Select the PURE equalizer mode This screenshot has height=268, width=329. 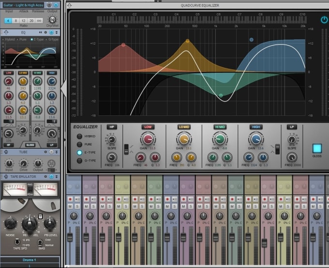tap(79, 144)
